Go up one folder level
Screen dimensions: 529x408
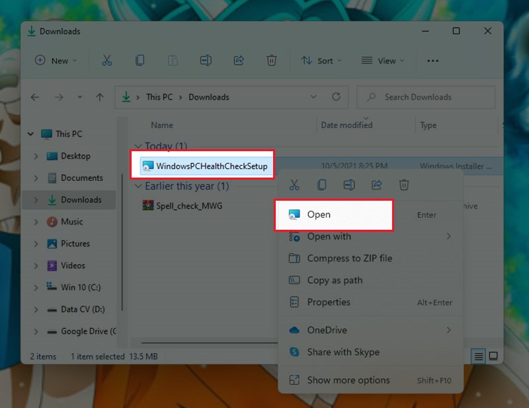click(100, 97)
